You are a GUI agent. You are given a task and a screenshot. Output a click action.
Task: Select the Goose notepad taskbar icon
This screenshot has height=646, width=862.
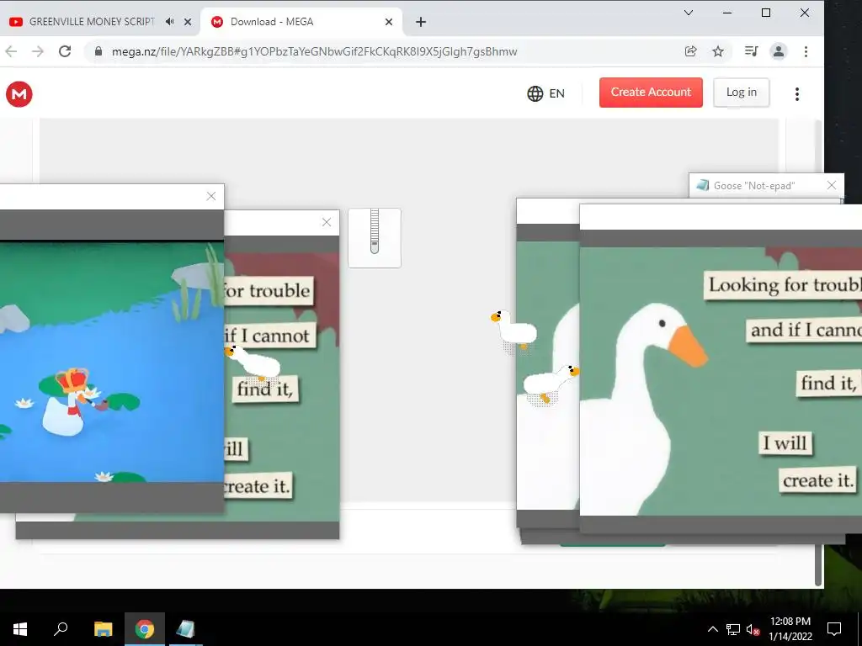click(185, 629)
